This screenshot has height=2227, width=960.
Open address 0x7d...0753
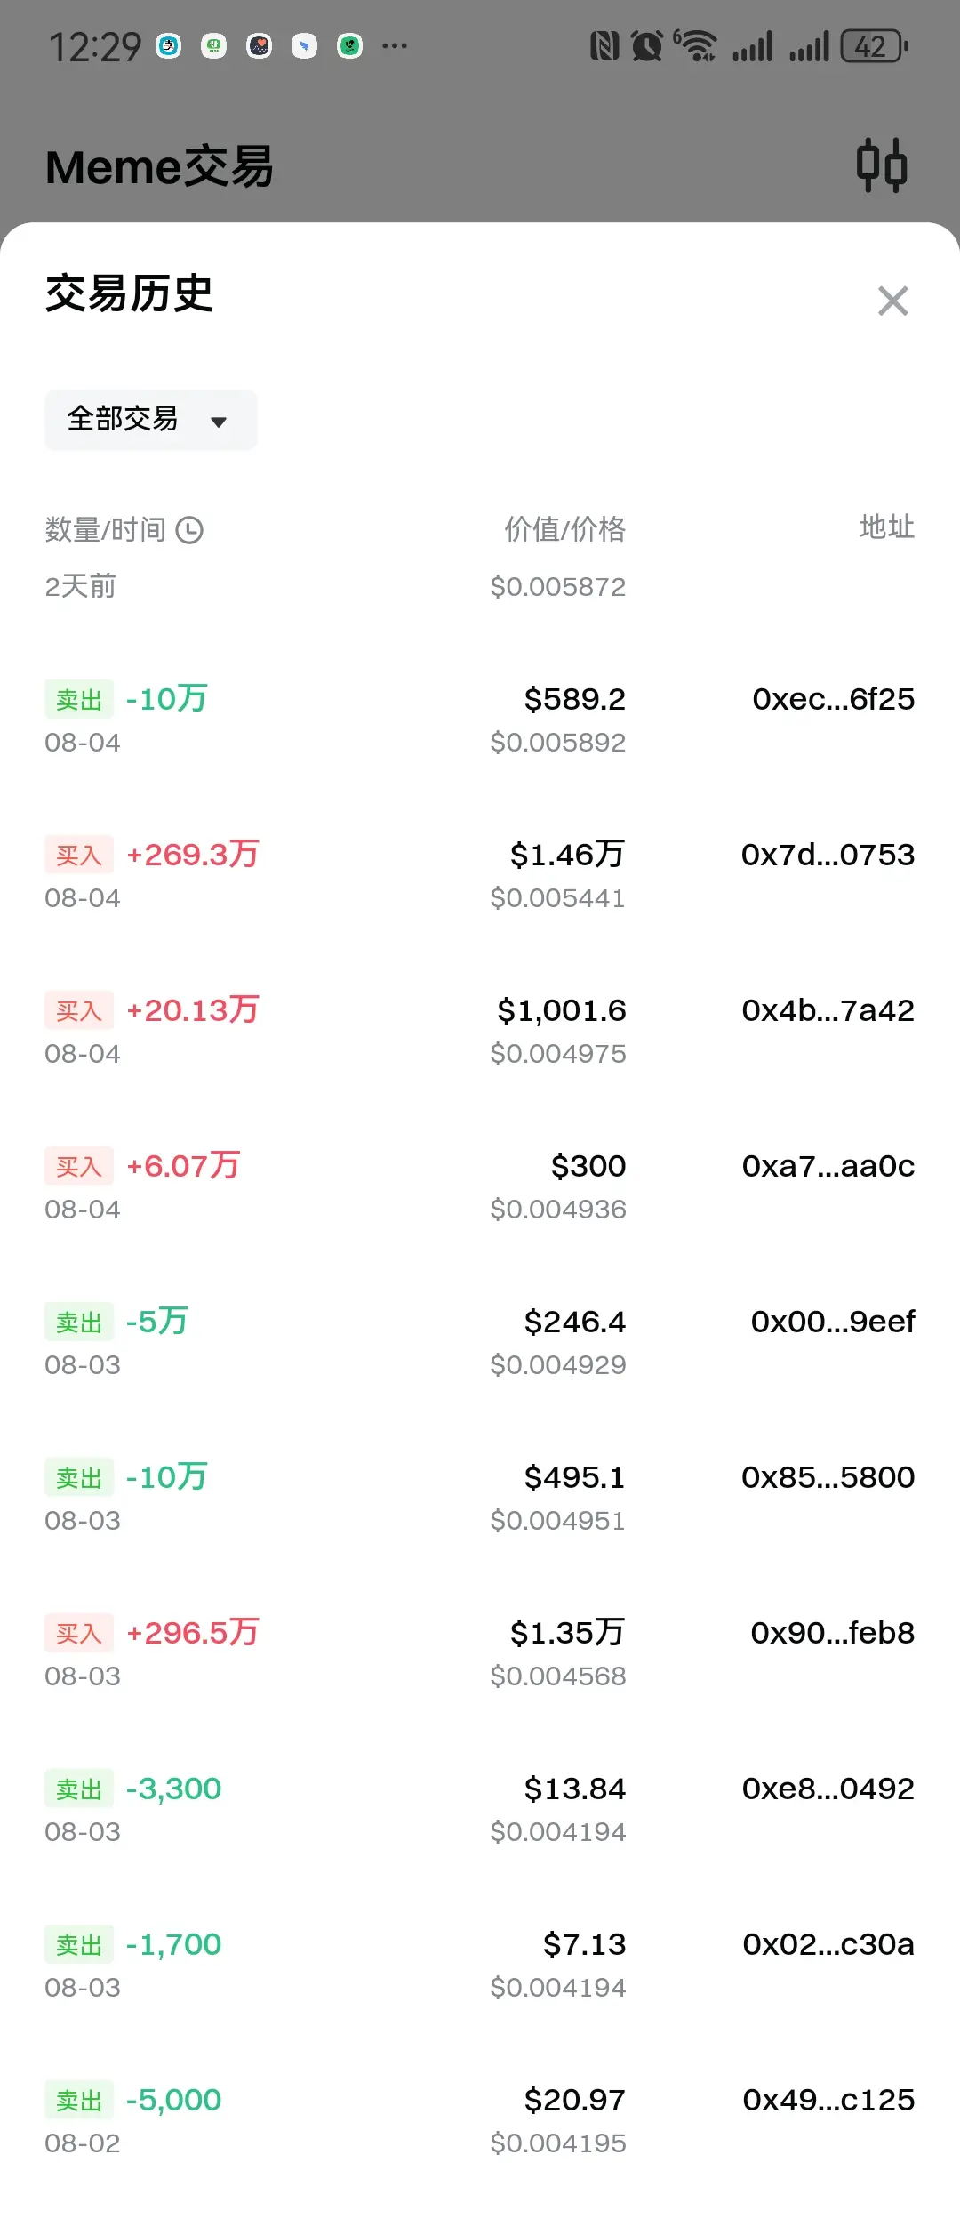[x=828, y=855]
